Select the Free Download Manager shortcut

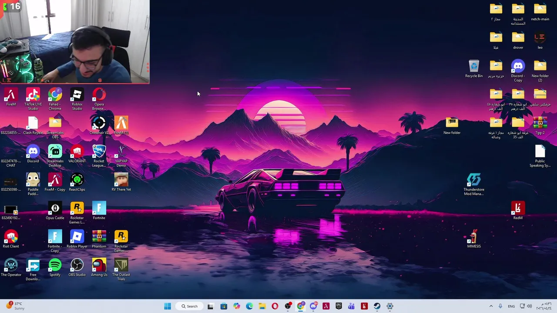pos(33,270)
